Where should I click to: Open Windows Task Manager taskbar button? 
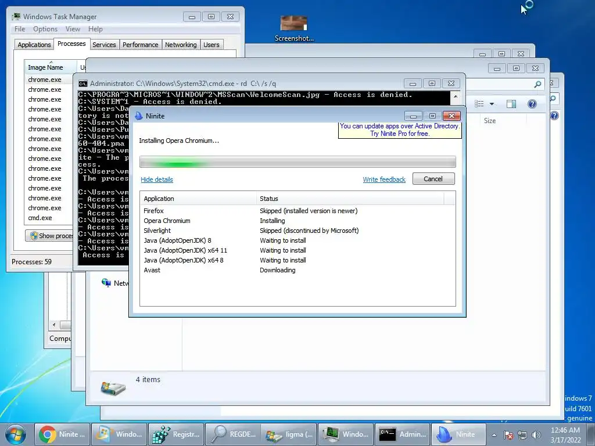click(346, 434)
